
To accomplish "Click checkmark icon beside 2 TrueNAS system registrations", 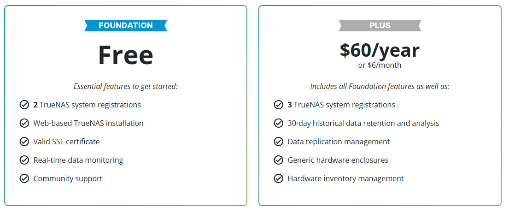I will pos(24,105).
